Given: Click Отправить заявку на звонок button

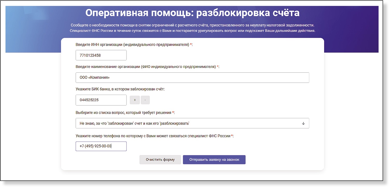Looking at the screenshot, I should [x=214, y=160].
